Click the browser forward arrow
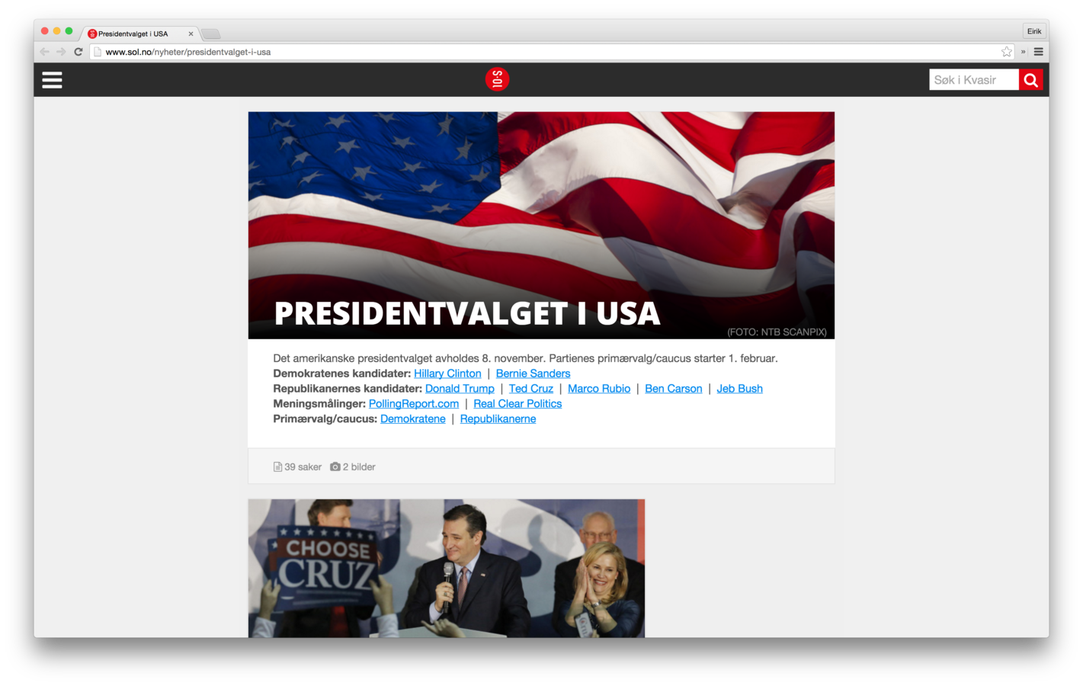Viewport: 1083px width, 686px height. (61, 52)
